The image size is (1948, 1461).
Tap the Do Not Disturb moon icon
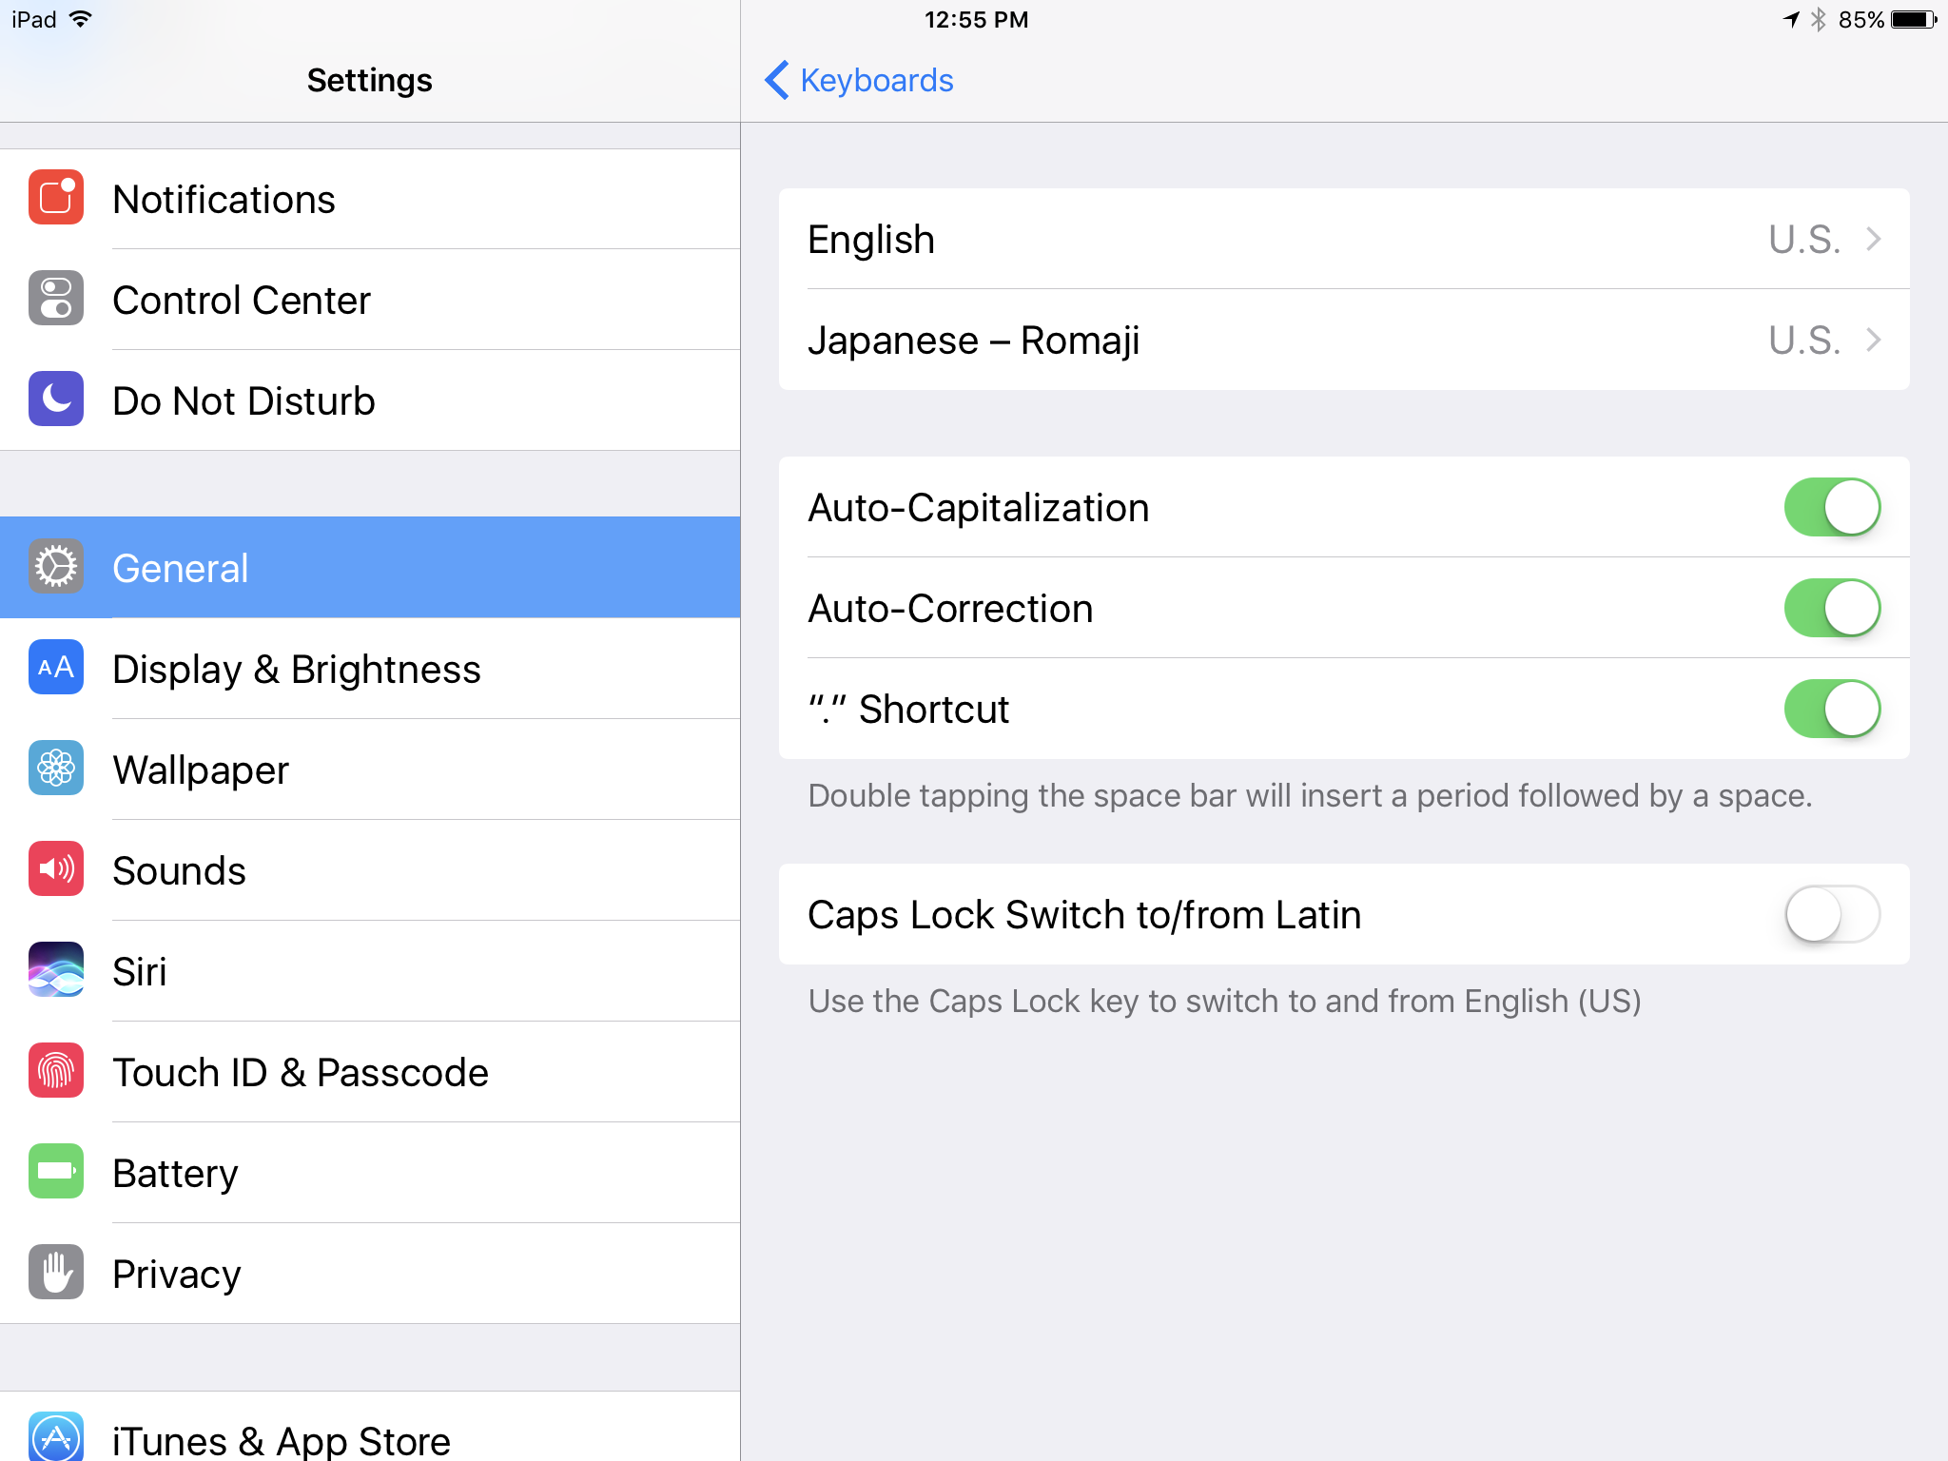[56, 399]
